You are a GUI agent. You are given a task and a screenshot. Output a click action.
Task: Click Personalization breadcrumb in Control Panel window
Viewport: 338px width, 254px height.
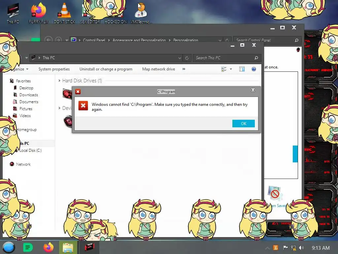point(186,40)
